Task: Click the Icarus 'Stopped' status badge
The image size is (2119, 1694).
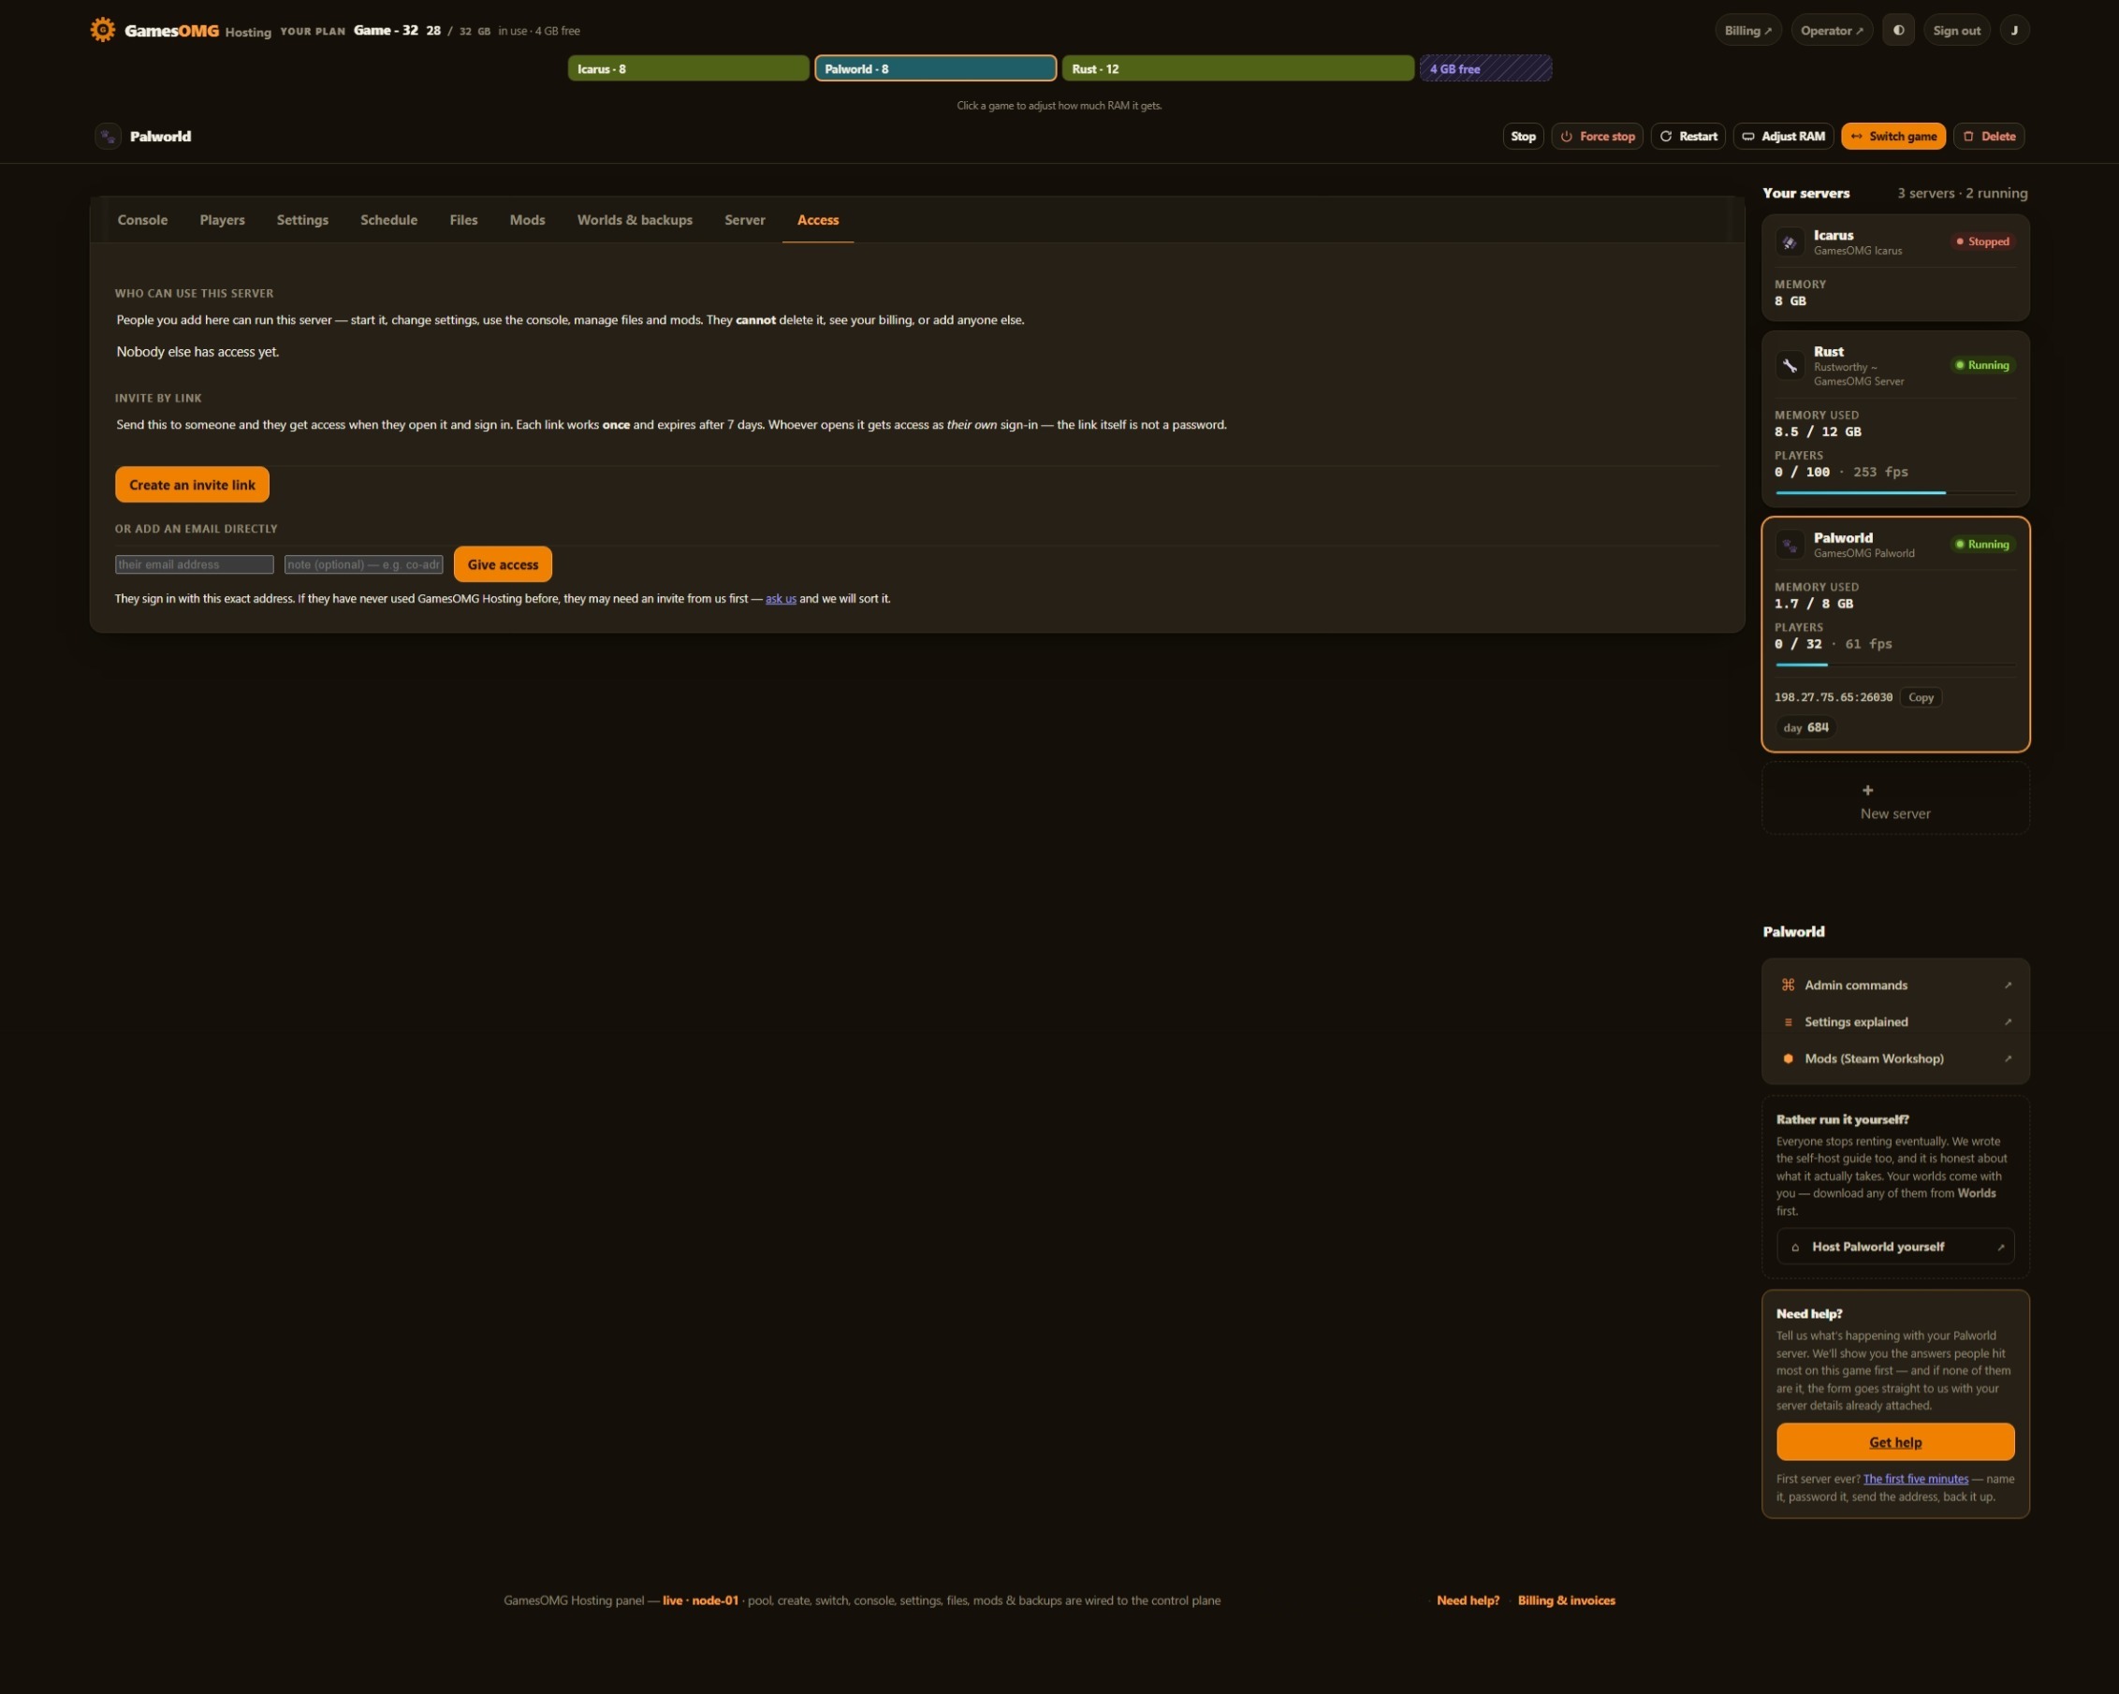Action: tap(1982, 241)
